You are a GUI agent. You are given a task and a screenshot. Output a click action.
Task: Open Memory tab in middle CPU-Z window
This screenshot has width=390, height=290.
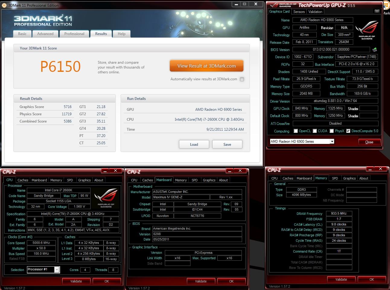tap(181, 180)
